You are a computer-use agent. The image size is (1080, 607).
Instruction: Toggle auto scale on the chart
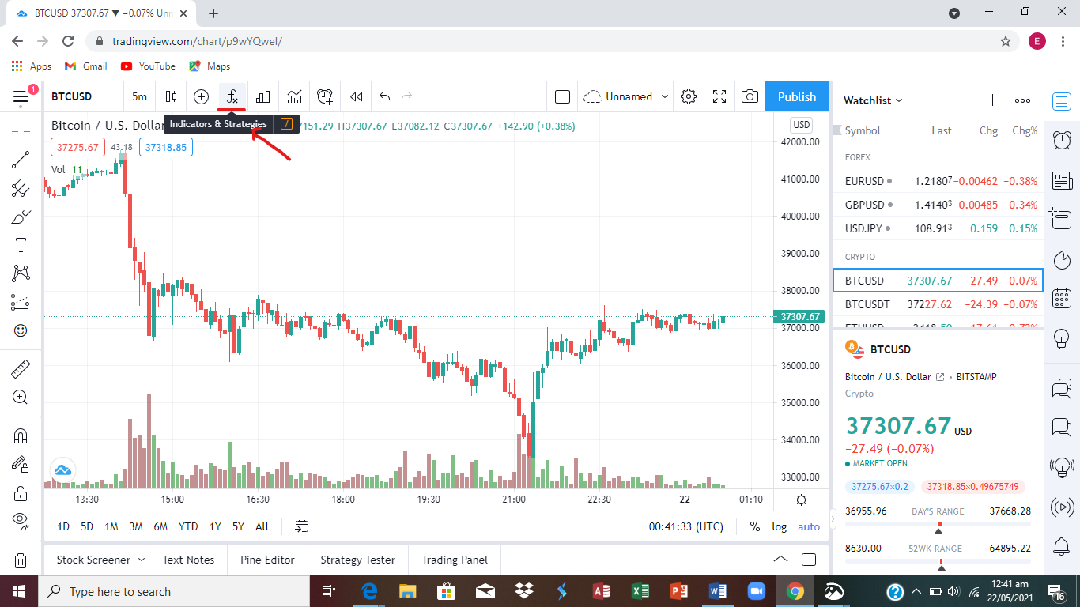(x=809, y=526)
